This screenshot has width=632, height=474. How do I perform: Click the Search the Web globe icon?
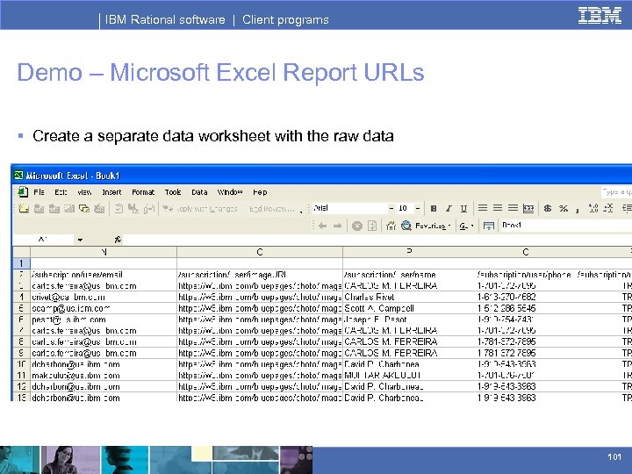pyautogui.click(x=406, y=226)
